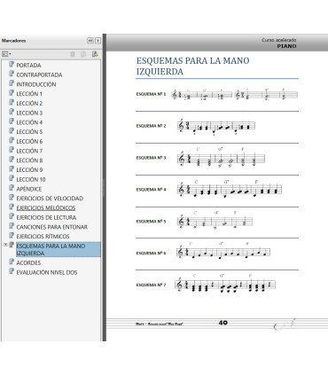Open the ACORDES bookmark
This screenshot has width=328, height=375.
(x=28, y=262)
